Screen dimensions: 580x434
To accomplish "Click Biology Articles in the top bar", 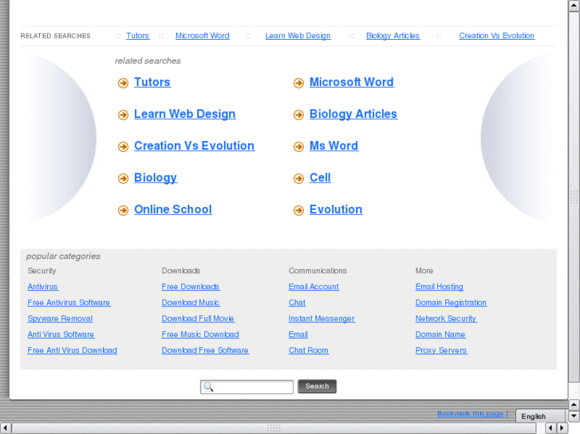I will 393,36.
